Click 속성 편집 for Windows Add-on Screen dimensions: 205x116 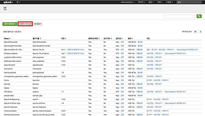tap(150, 53)
